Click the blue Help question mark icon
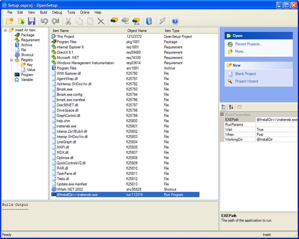This screenshot has height=239, width=299. [x=175, y=21]
